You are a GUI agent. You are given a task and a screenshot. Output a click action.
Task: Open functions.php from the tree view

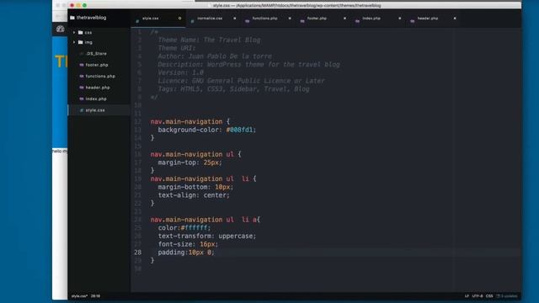(x=100, y=77)
